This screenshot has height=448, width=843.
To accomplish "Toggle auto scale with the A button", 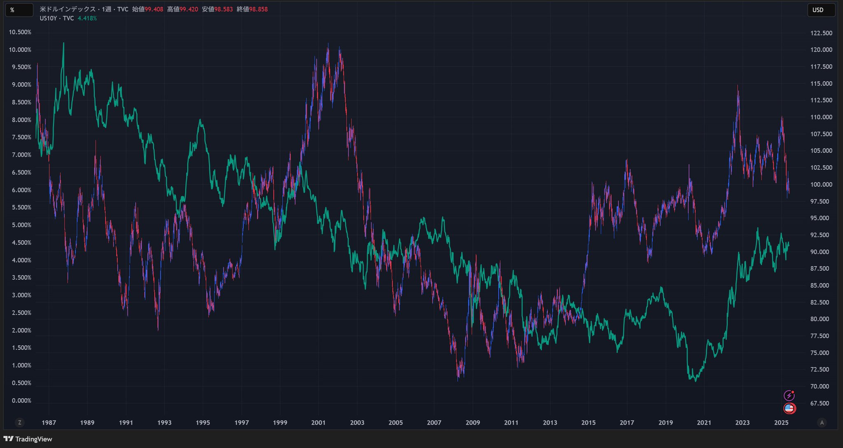I will (822, 423).
